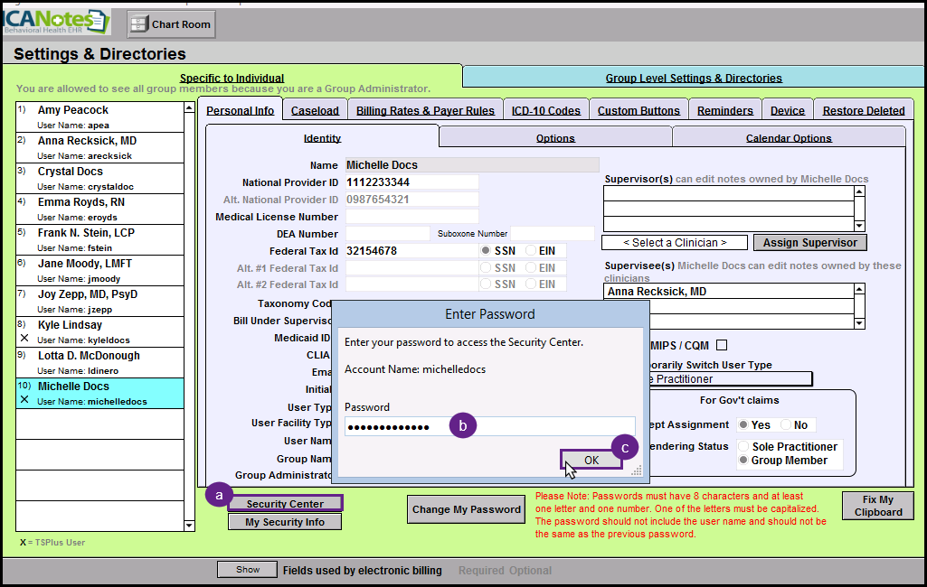The width and height of the screenshot is (927, 587).
Task: Click the dialog resize grip corner
Action: (x=637, y=470)
